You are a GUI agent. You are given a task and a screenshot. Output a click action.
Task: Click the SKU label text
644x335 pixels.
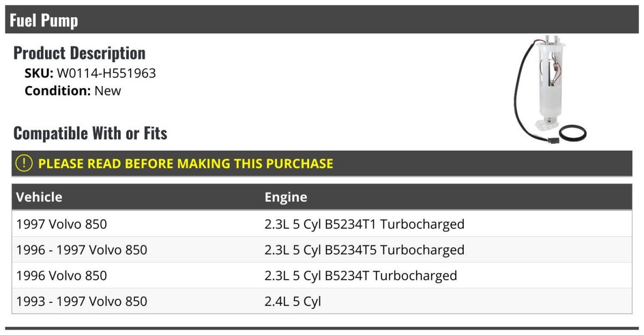click(39, 73)
